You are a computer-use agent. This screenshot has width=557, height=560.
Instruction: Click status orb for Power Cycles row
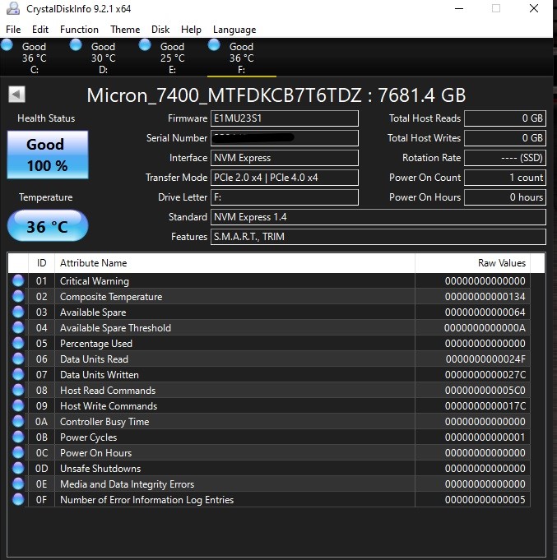18,437
